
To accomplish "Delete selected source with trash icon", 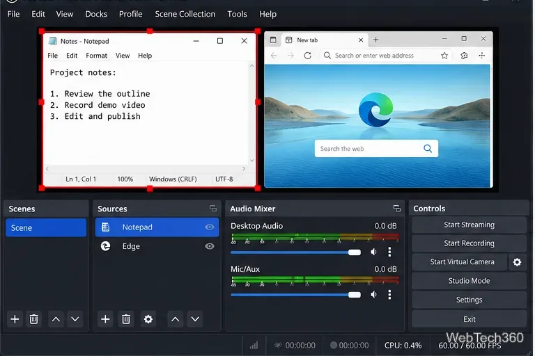I will 126,319.
